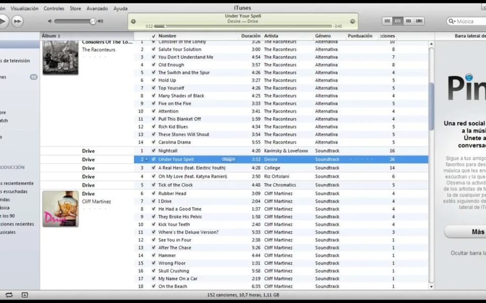Uncheck Rubber Head checkbox
The height and width of the screenshot is (303, 486).
[x=153, y=193]
